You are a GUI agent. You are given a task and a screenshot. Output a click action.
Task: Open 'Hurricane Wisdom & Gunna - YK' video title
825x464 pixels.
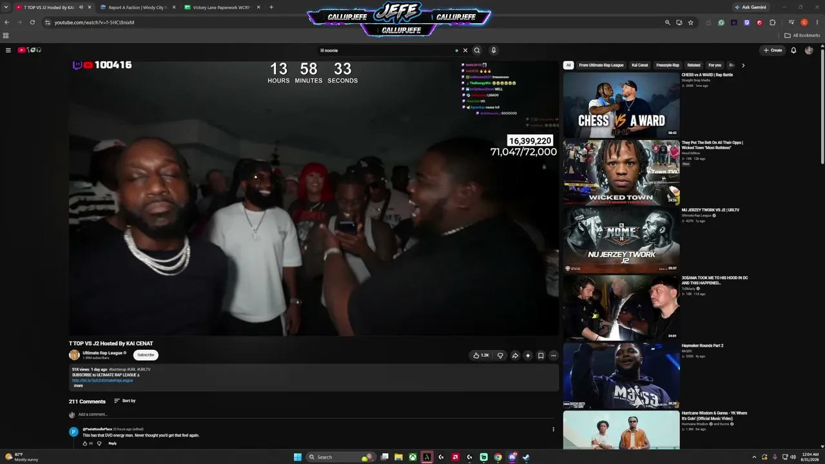pos(714,416)
